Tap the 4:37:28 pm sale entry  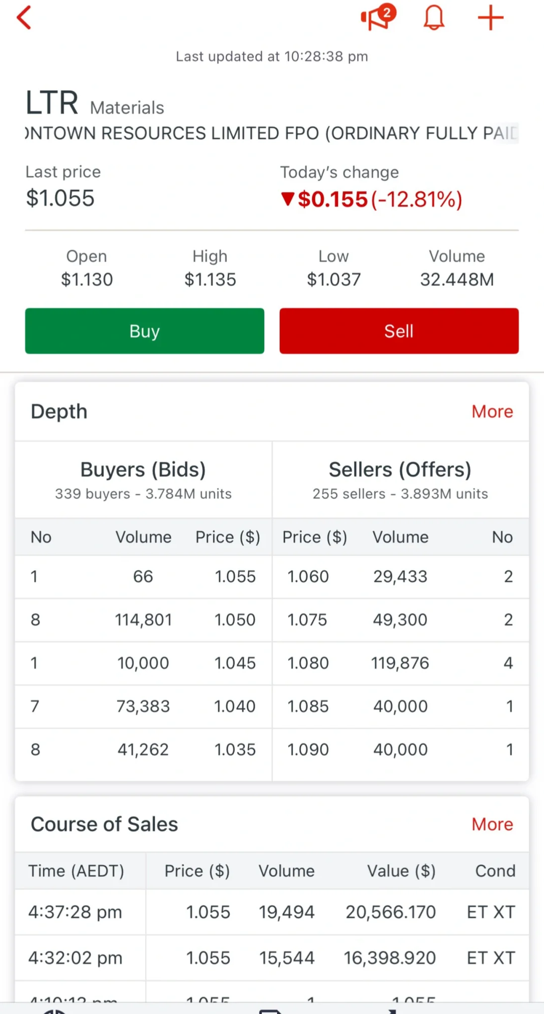tap(272, 912)
